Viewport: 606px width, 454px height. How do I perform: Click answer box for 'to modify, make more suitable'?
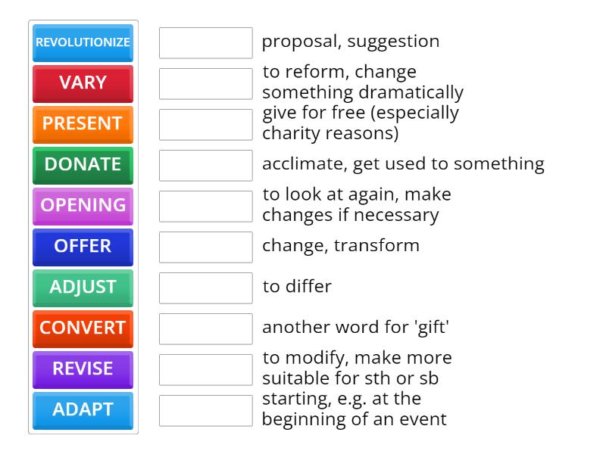(205, 370)
